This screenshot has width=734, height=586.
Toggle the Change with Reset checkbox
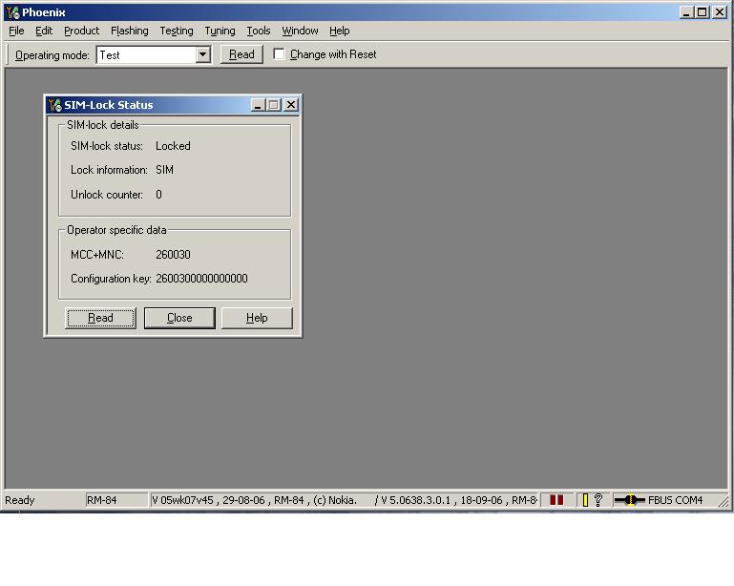[279, 54]
